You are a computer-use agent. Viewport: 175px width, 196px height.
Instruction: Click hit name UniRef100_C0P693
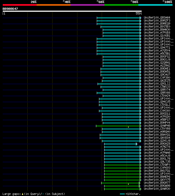(x=157, y=168)
